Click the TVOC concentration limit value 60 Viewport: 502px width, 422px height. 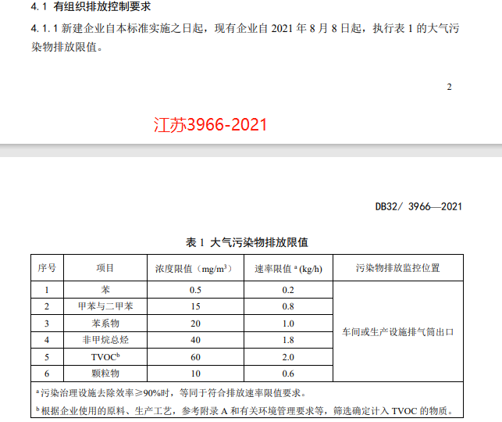(x=195, y=356)
